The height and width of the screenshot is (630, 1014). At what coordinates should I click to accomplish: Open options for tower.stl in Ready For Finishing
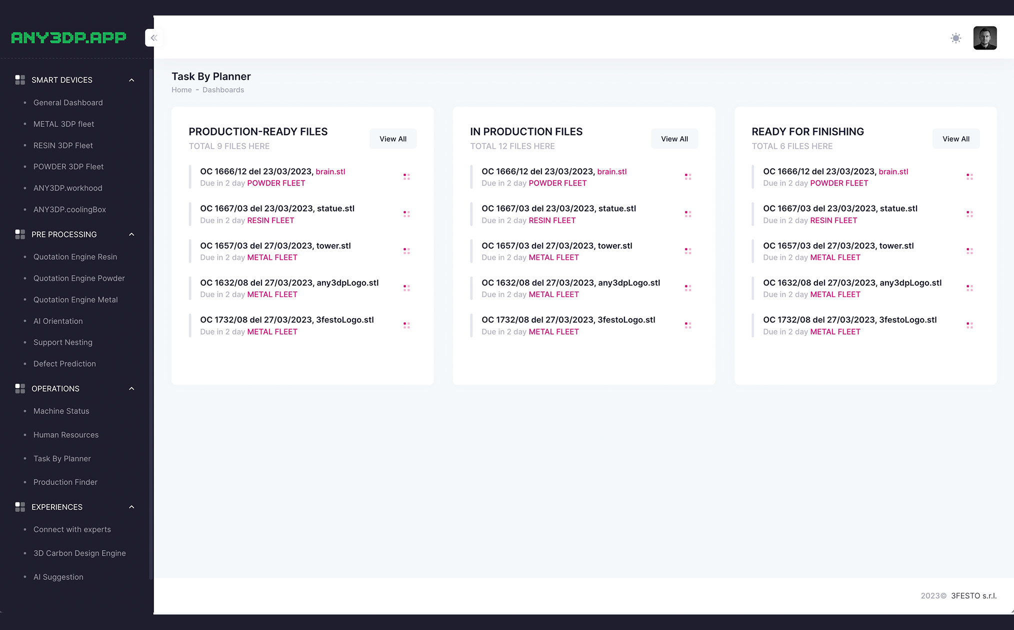pyautogui.click(x=969, y=251)
